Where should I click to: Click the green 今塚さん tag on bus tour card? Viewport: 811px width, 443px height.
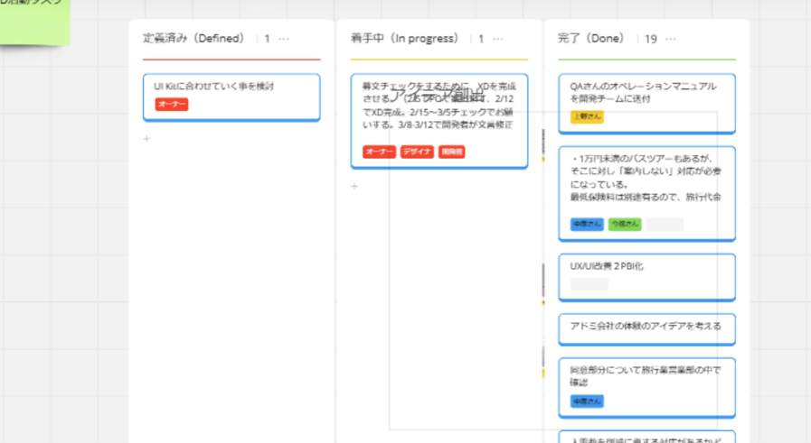pos(625,224)
